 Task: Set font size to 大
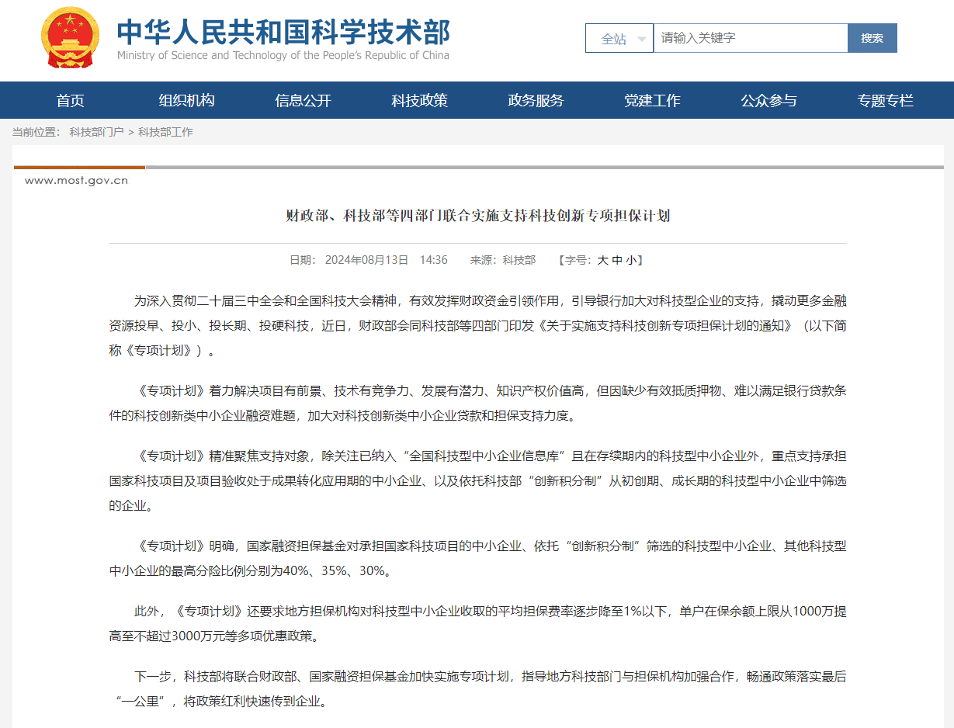[x=602, y=260]
